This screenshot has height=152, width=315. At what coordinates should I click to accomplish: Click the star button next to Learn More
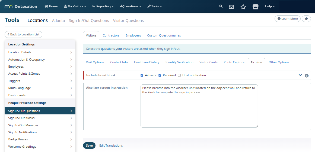pos(306,19)
